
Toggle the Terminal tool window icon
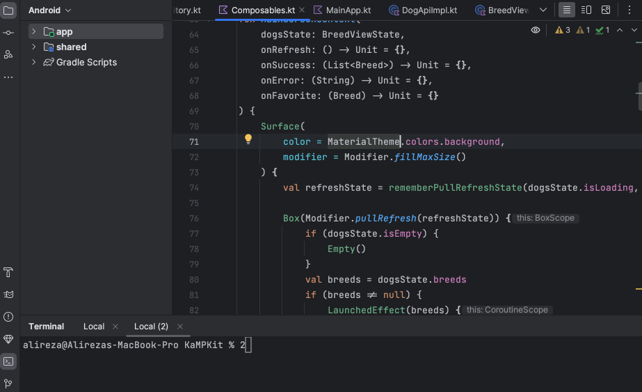[x=8, y=361]
